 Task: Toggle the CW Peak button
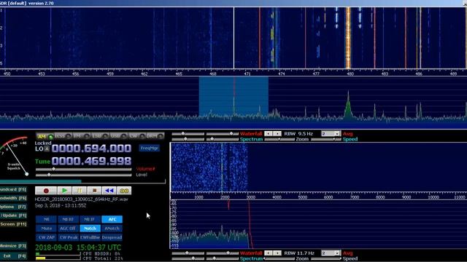68,237
